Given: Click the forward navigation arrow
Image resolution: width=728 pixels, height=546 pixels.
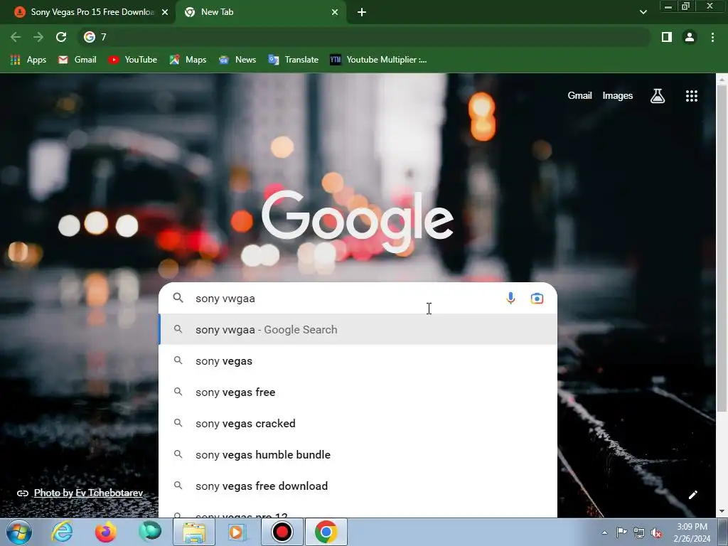Looking at the screenshot, I should (x=38, y=37).
